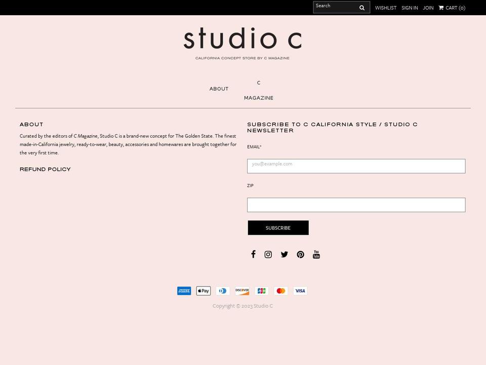Visit the Facebook page icon

[253, 254]
